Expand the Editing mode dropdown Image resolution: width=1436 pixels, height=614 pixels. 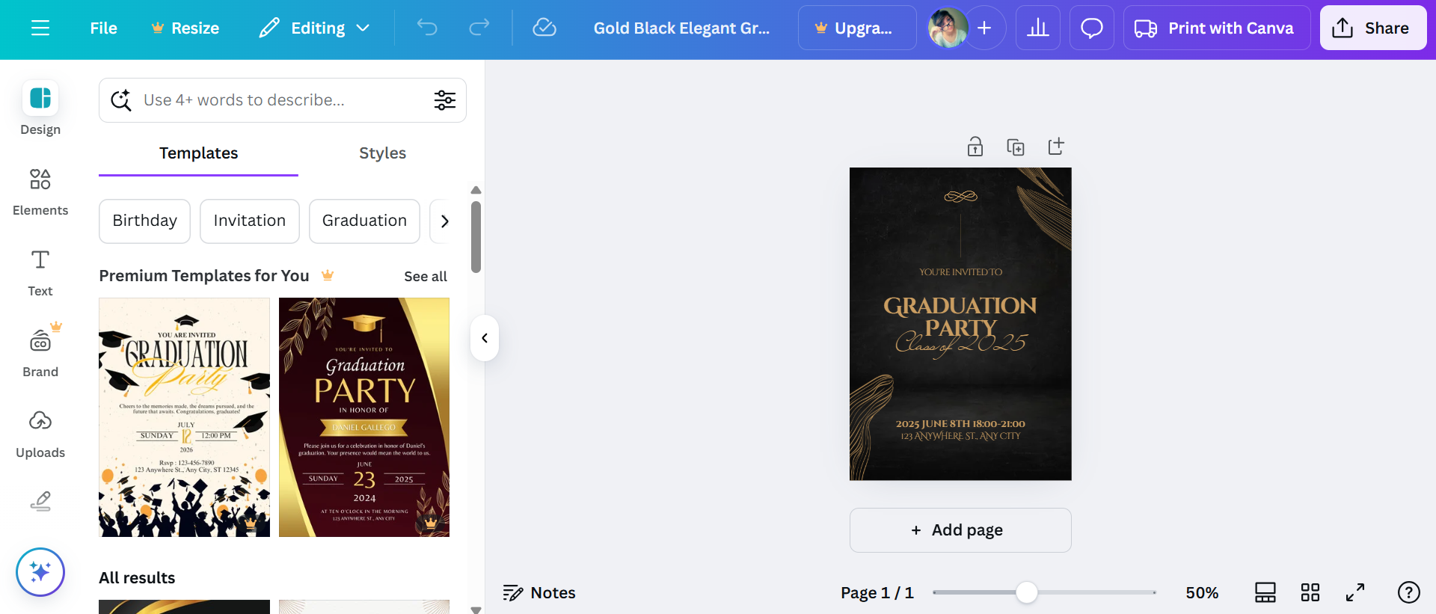(315, 28)
